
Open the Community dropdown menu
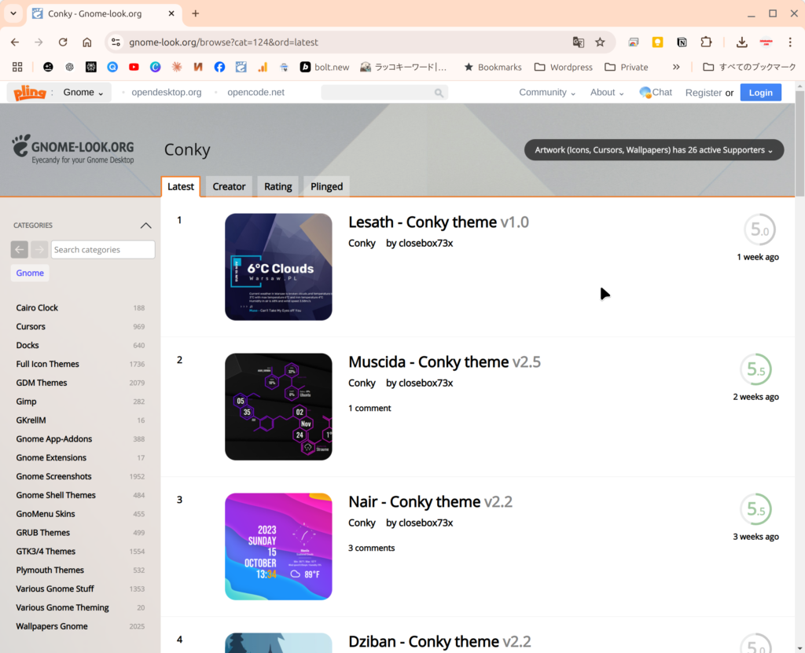pos(547,93)
